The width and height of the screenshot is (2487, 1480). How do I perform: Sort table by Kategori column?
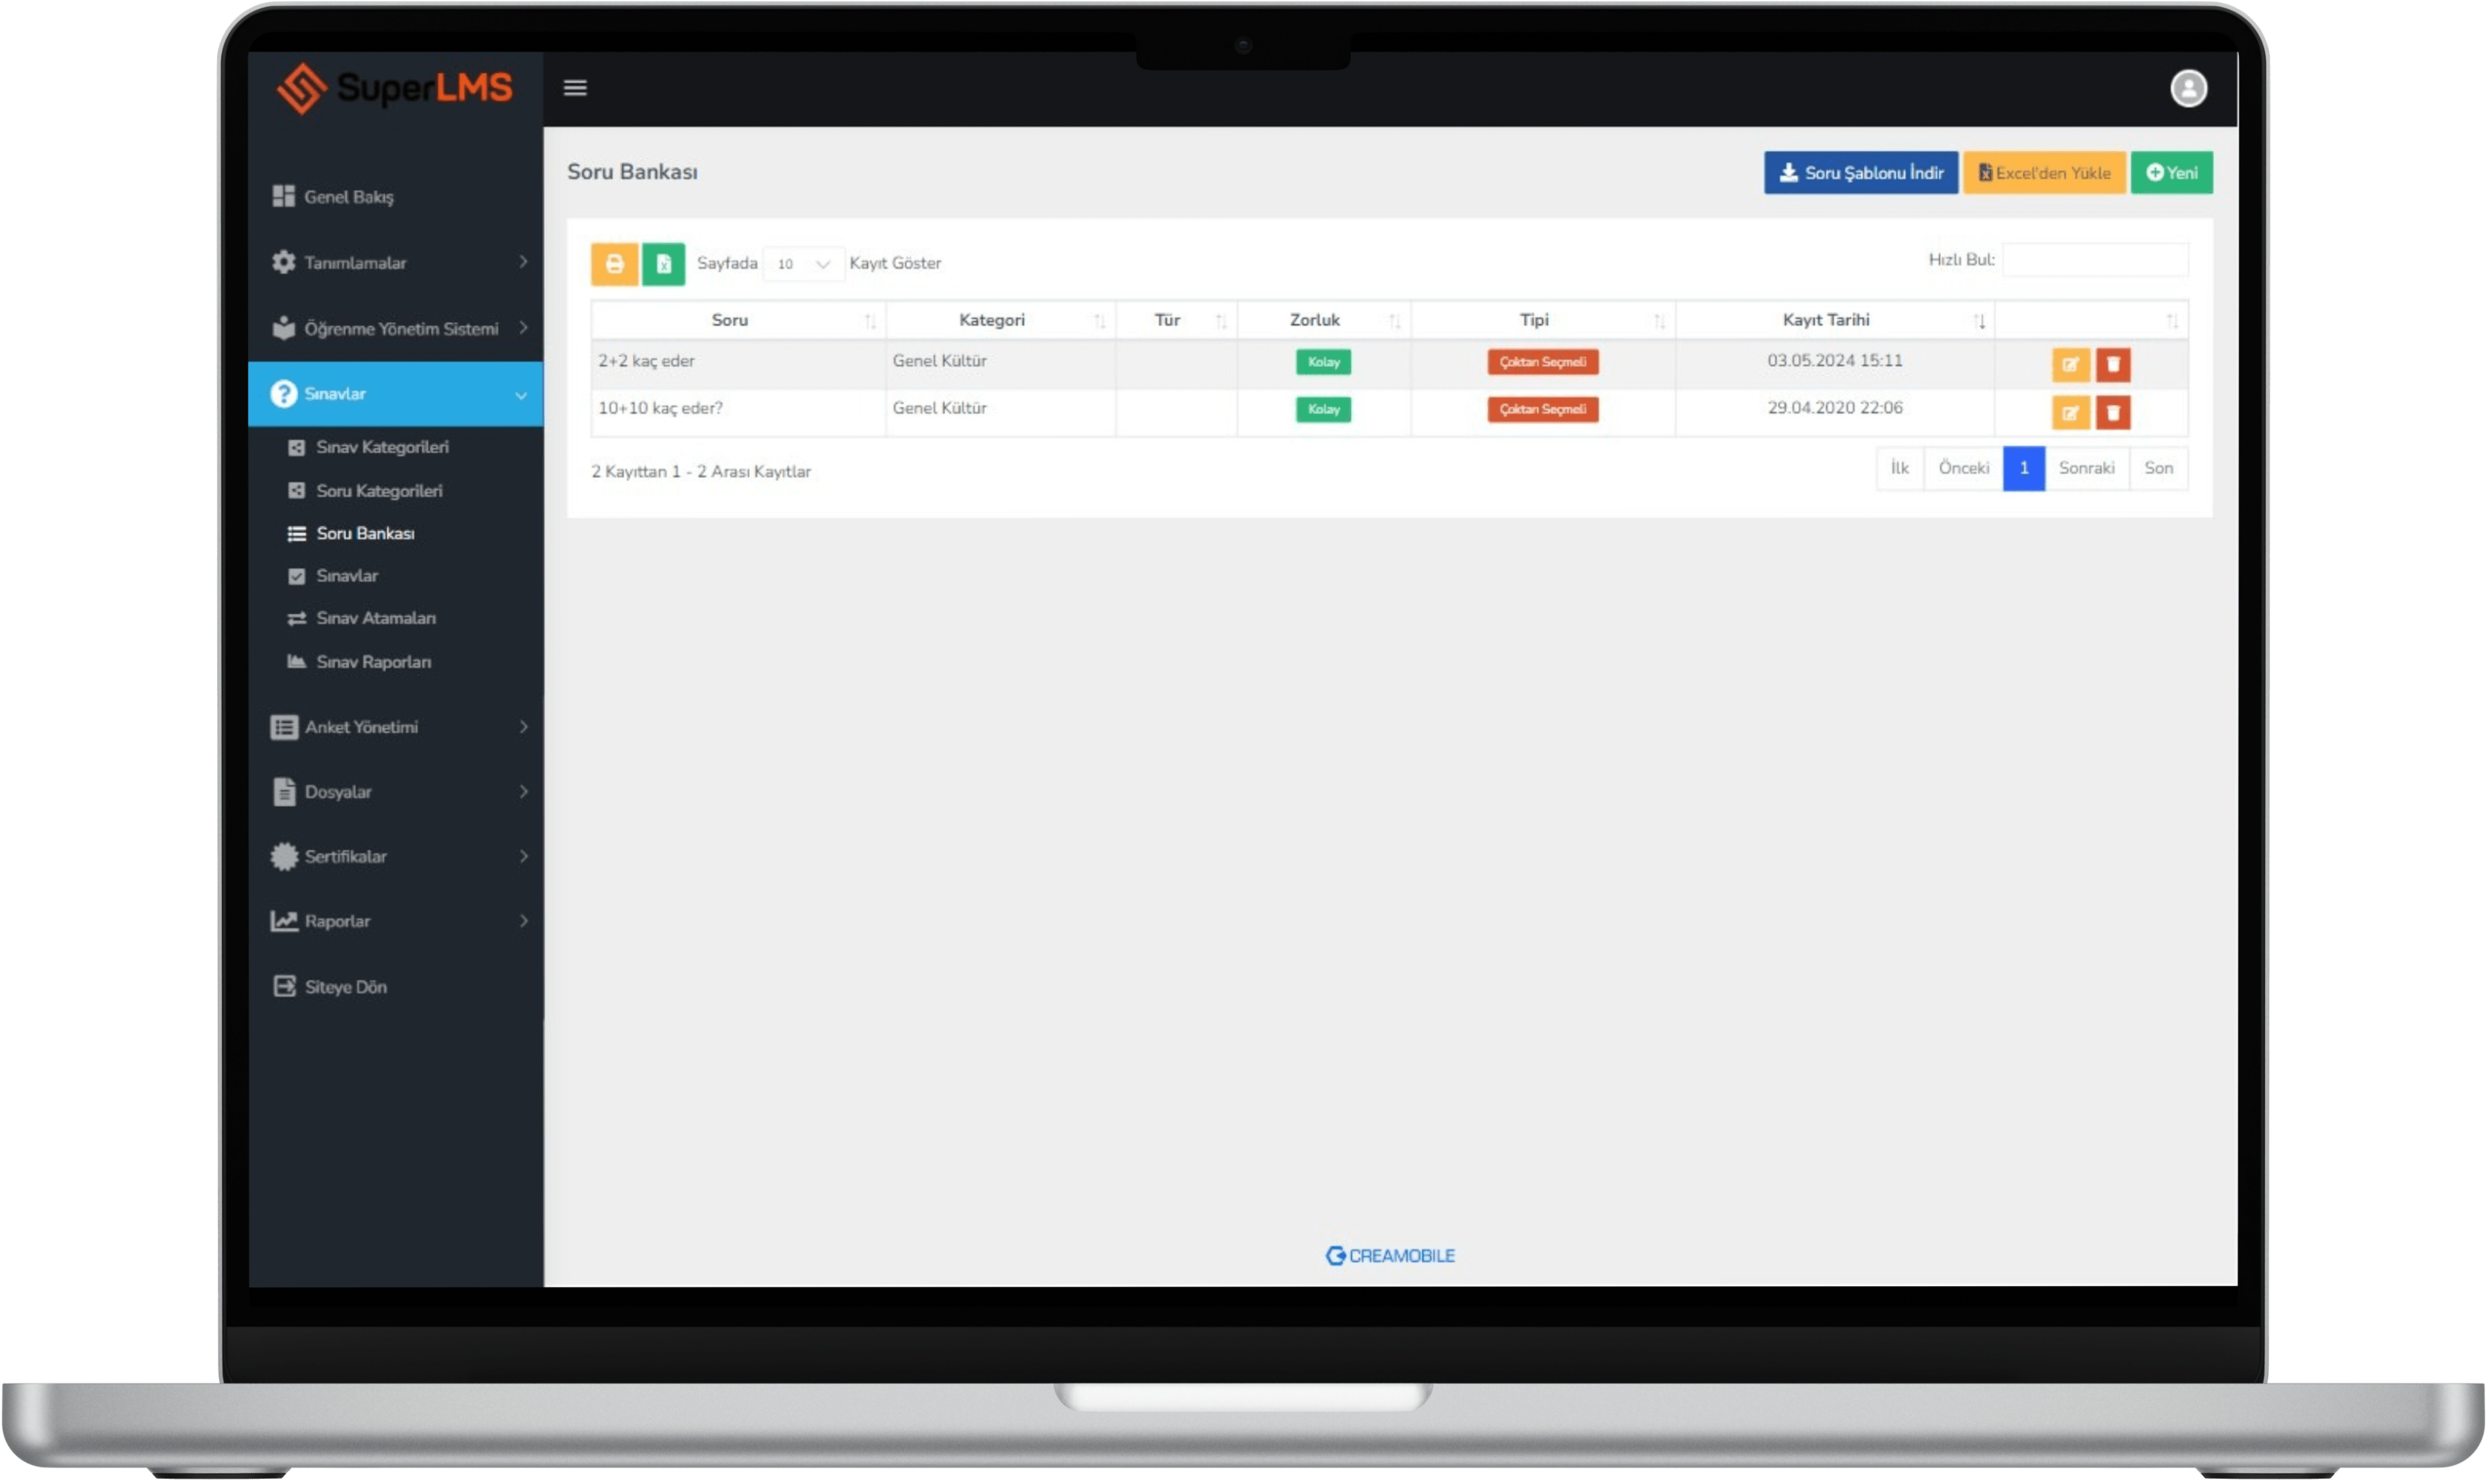tap(1000, 320)
